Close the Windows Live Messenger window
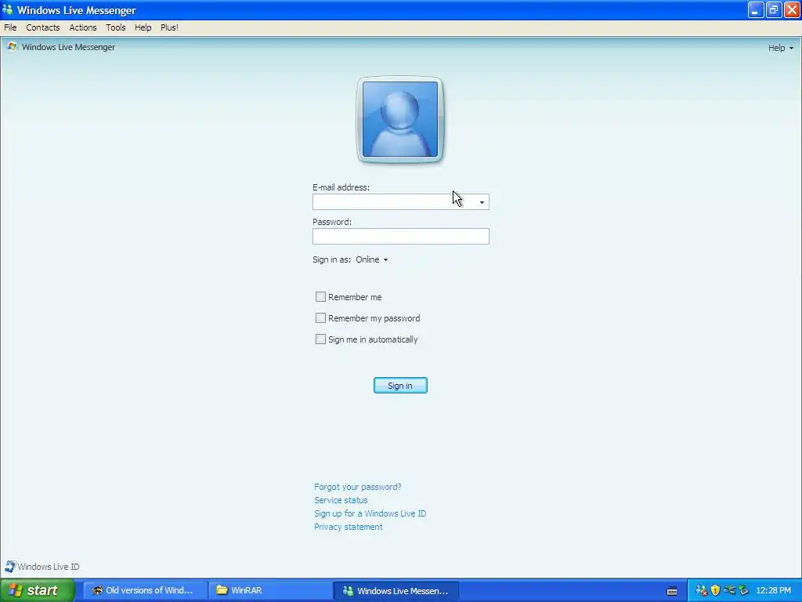This screenshot has height=602, width=802. tap(792, 9)
